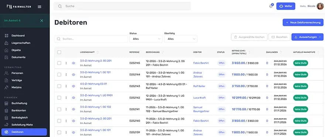View invoice D252143 via eye icon

73,86
